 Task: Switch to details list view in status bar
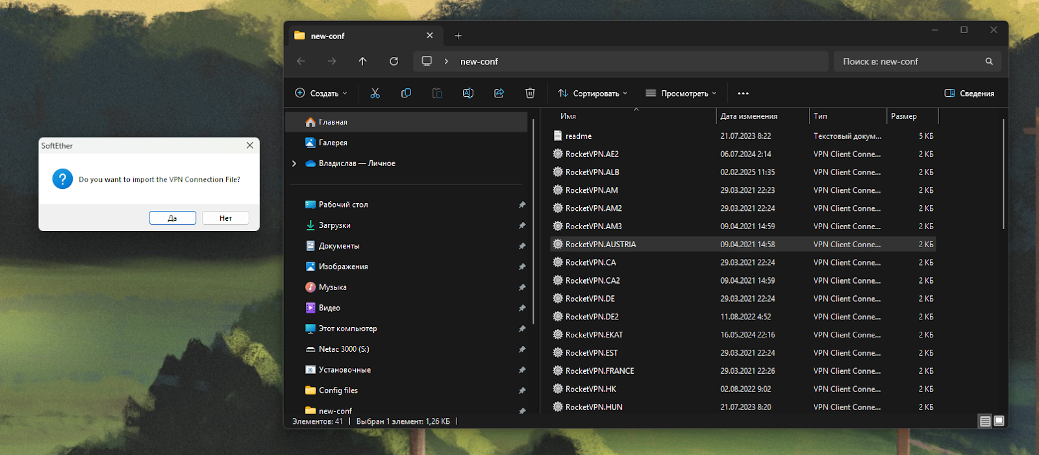[x=985, y=421]
